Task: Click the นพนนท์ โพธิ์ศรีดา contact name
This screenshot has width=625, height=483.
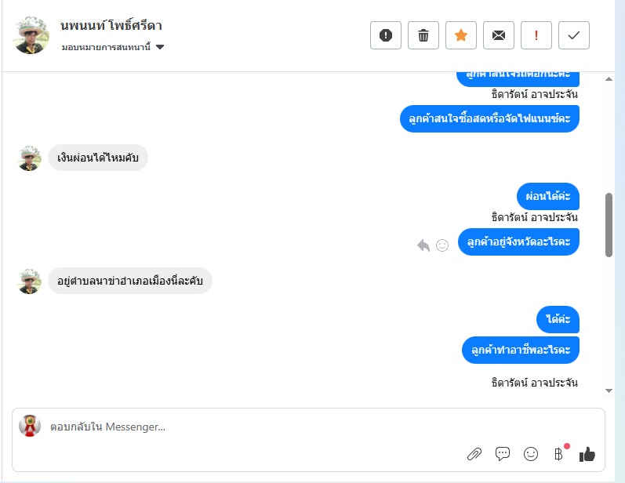Action: pyautogui.click(x=111, y=26)
